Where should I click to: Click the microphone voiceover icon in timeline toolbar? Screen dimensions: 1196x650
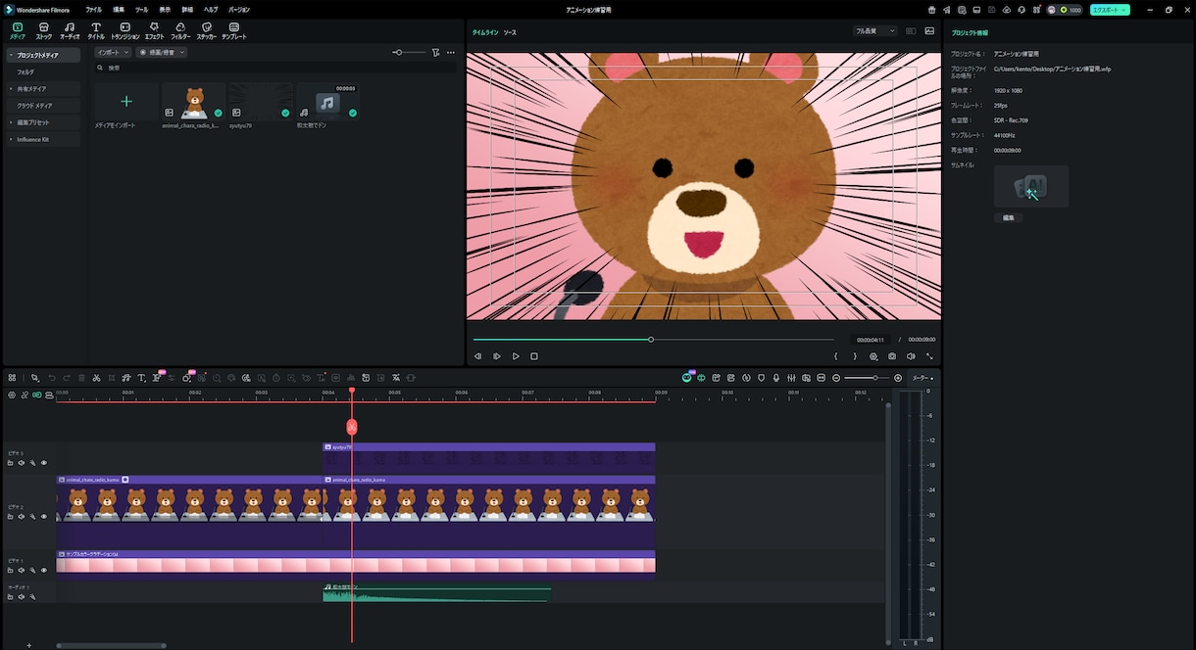coord(776,378)
